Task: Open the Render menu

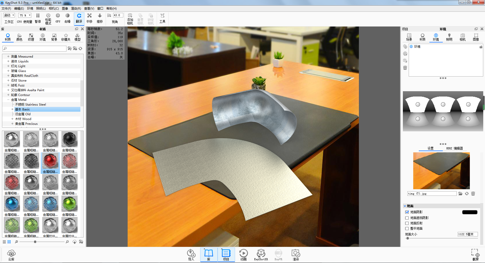Action: [x=76, y=9]
